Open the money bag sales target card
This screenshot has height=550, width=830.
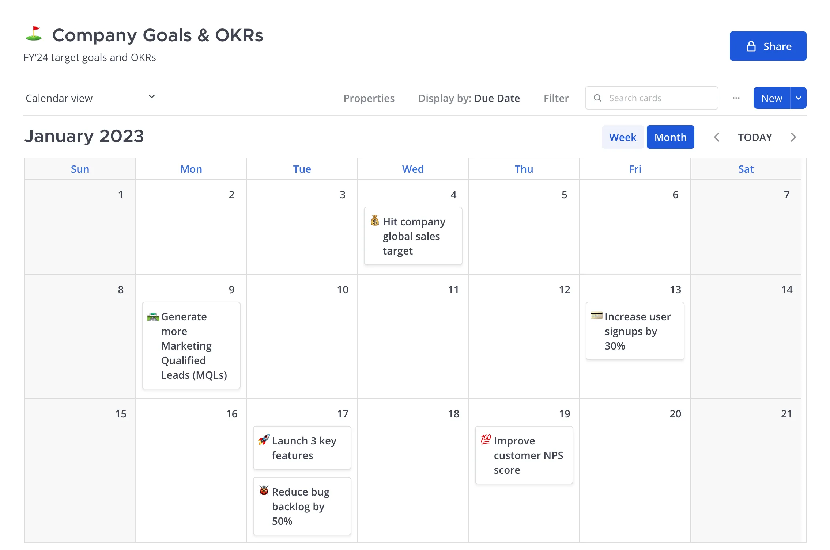pyautogui.click(x=413, y=236)
